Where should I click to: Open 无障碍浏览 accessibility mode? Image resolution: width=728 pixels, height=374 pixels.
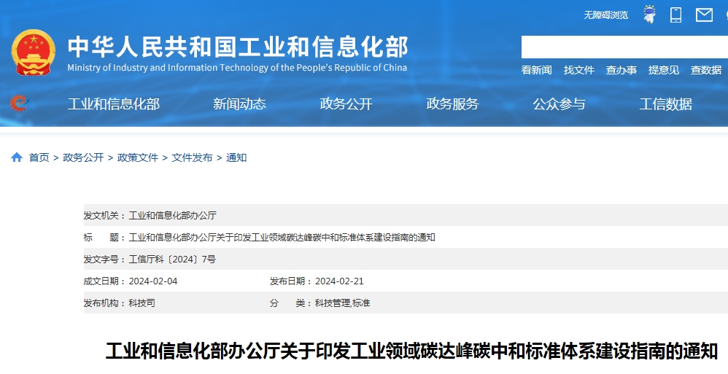coord(606,15)
